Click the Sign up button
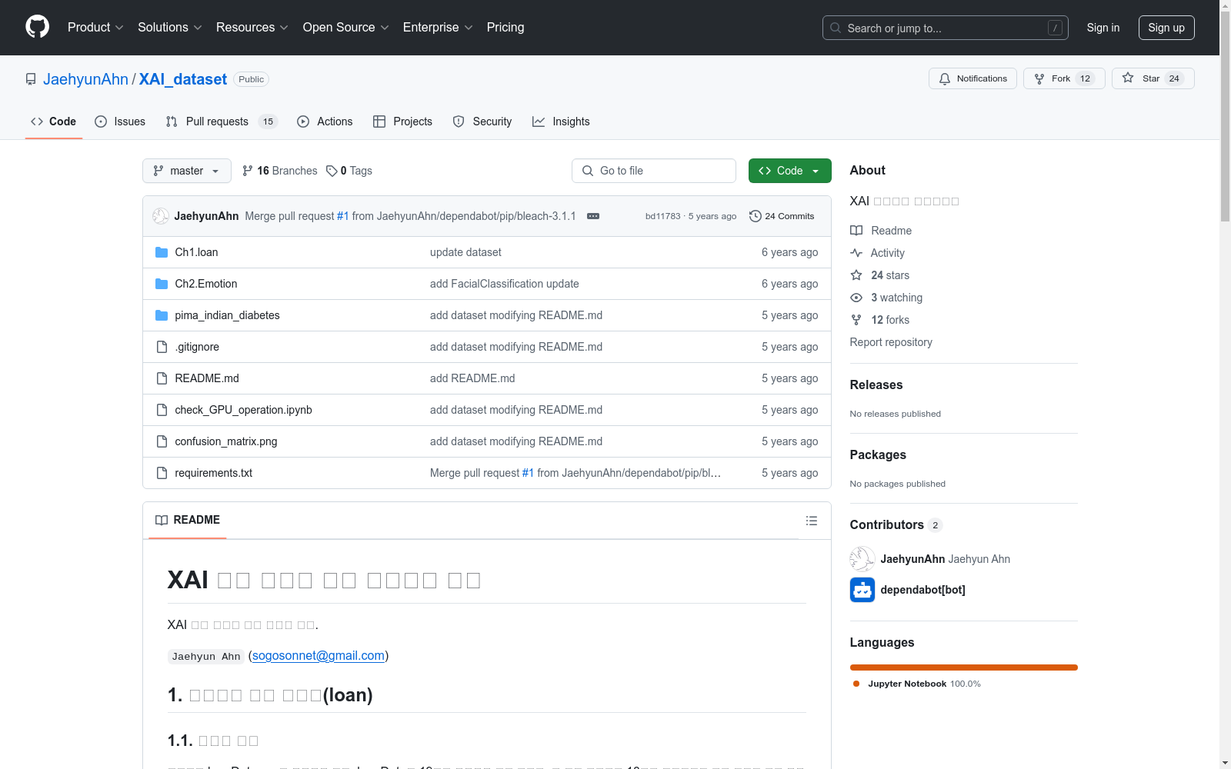The width and height of the screenshot is (1231, 769). pos(1166,28)
